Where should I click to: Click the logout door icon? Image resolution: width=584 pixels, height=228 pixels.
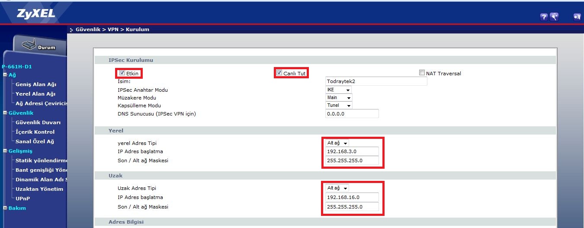(577, 17)
